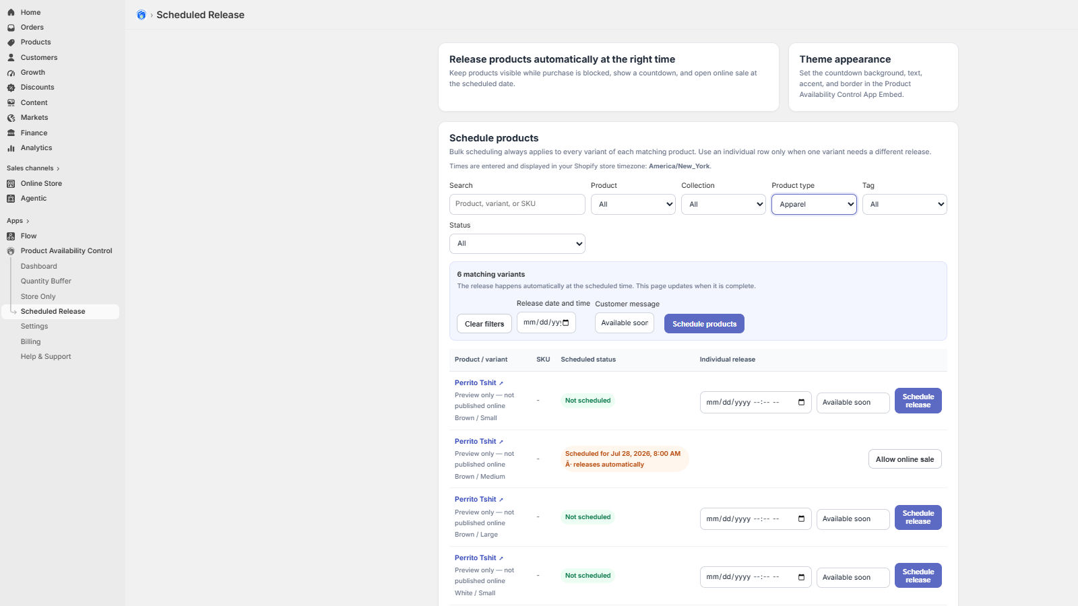Screen dimensions: 1078x606
Task: Open calendar picker for Brown / Small release
Action: tap(801, 403)
